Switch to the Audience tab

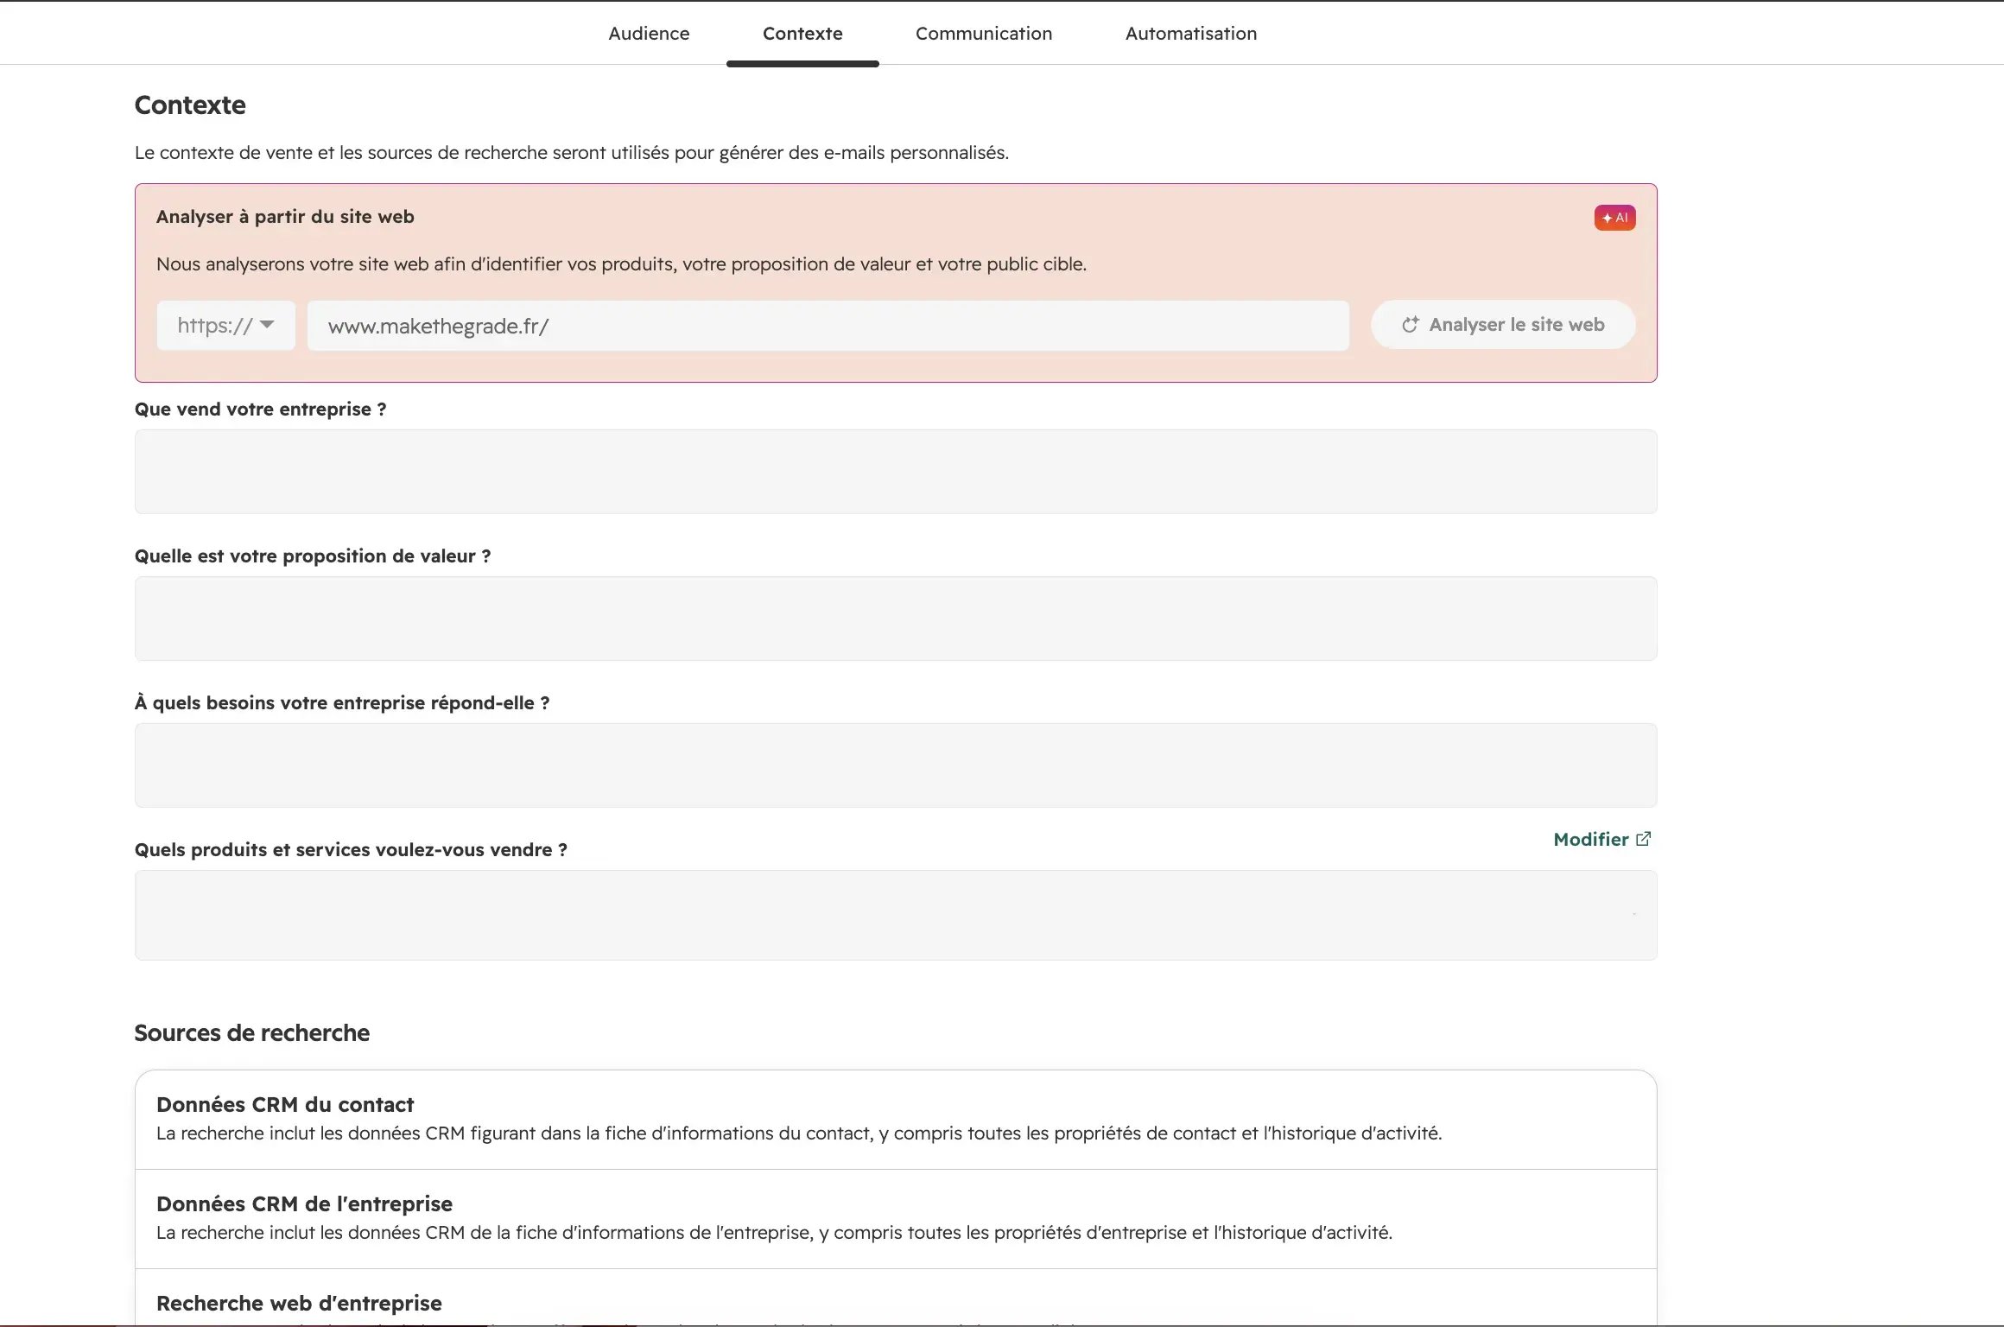tap(649, 34)
